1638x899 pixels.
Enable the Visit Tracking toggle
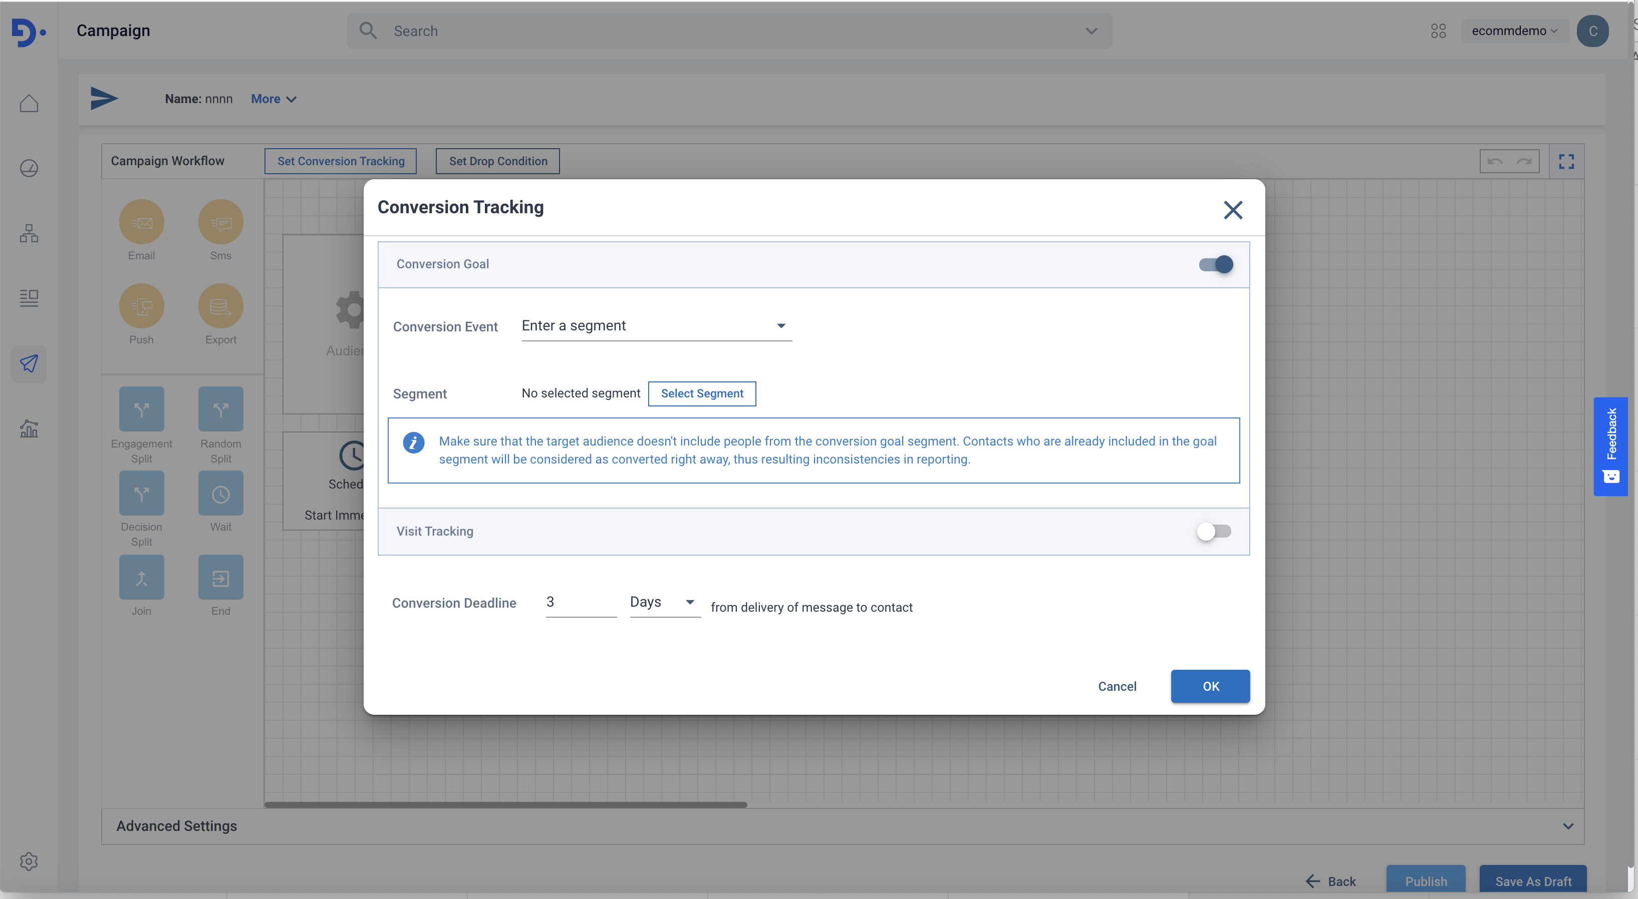point(1213,531)
